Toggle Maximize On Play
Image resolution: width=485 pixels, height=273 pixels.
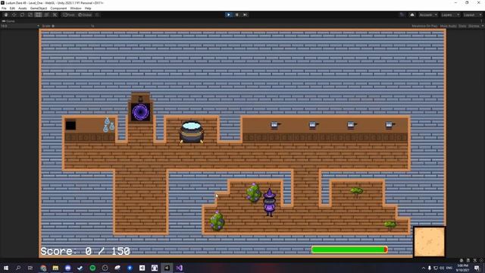424,26
